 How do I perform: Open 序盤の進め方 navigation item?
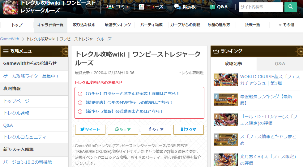point(219,25)
